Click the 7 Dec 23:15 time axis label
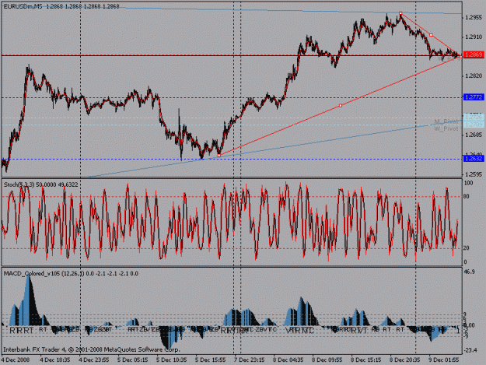The height and width of the screenshot is (365, 486). point(249,360)
